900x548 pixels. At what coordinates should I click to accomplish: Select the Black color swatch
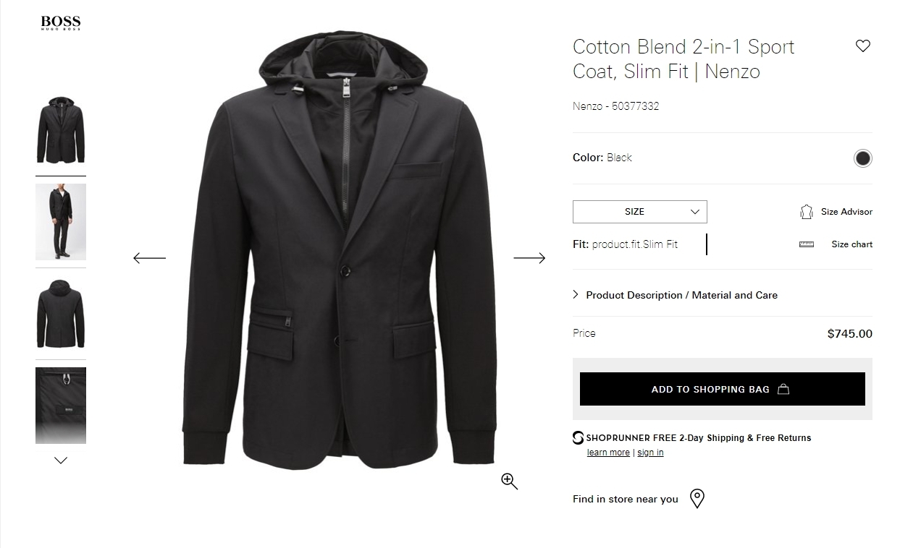[x=862, y=158]
